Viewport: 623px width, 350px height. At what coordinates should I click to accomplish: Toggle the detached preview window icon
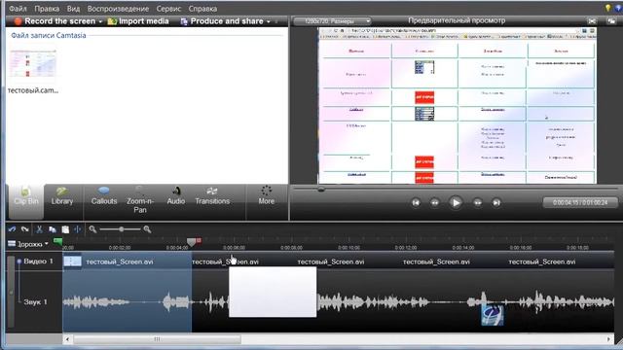[x=611, y=21]
